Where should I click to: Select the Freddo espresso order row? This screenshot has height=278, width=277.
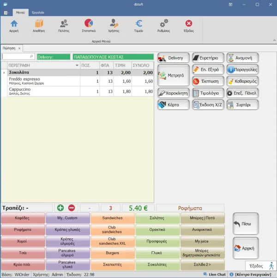pyautogui.click(x=42, y=81)
